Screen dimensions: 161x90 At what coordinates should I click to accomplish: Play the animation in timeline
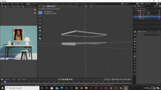tap(68, 79)
